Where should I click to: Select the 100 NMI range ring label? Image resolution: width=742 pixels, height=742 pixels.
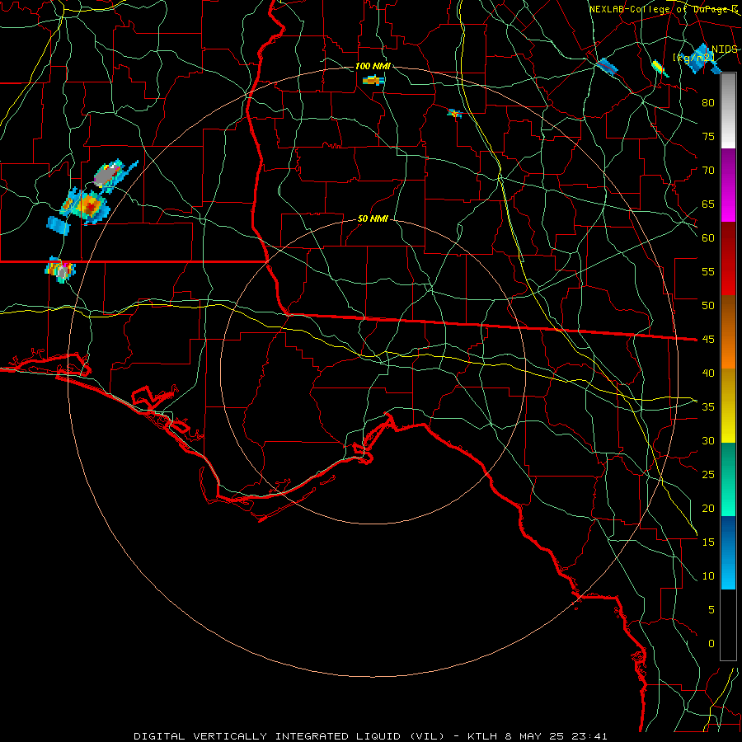tap(373, 66)
